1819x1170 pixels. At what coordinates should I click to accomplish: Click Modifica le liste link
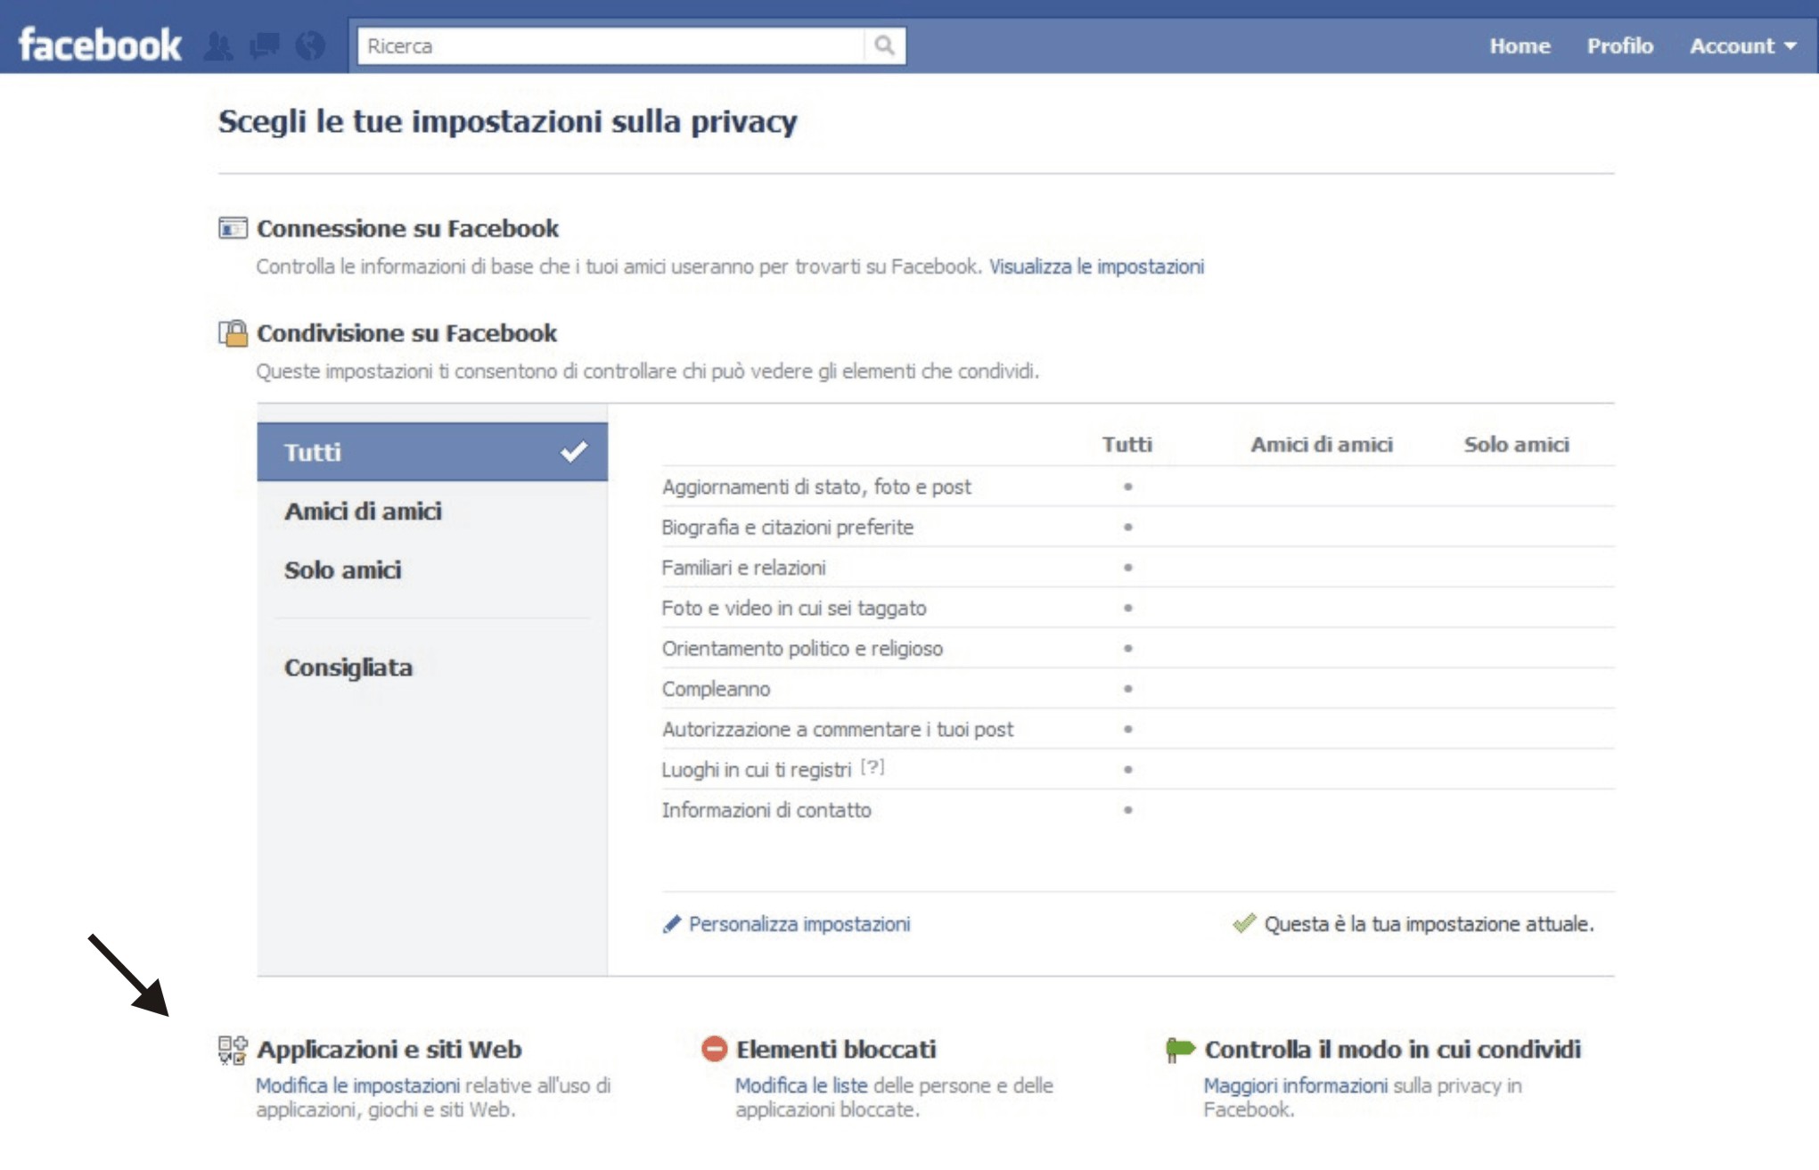[801, 1085]
